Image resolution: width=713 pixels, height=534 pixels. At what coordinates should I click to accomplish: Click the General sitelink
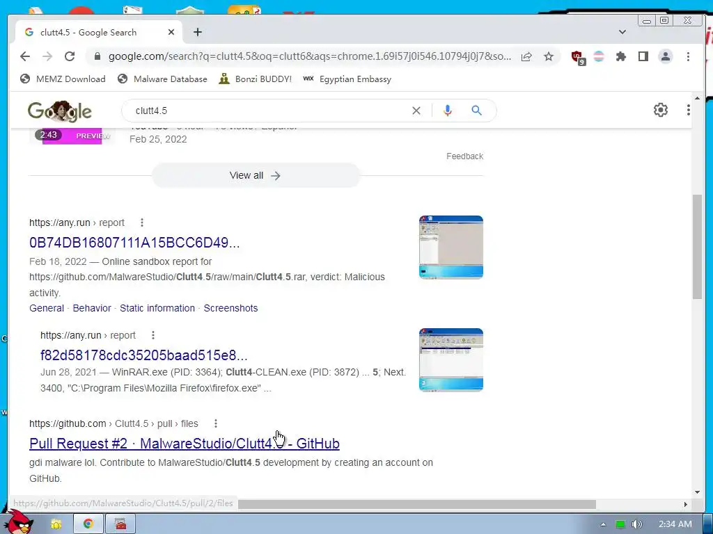[x=47, y=308]
